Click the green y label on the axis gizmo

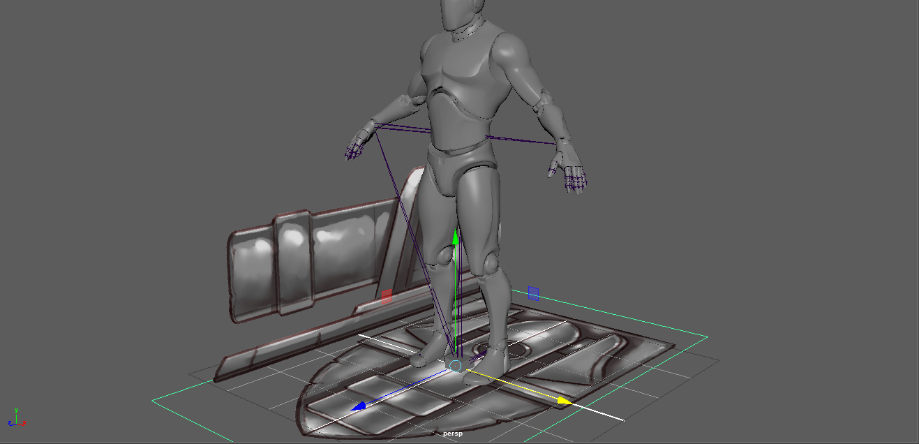point(16,410)
